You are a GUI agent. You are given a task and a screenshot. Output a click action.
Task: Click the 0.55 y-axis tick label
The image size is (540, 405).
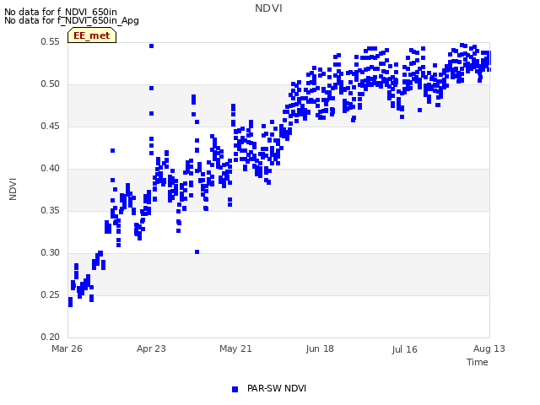(51, 41)
